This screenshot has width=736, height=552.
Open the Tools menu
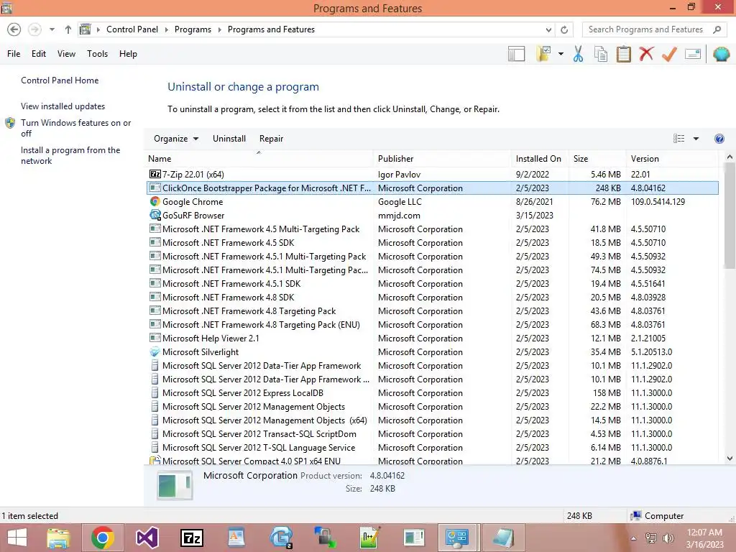pos(97,54)
